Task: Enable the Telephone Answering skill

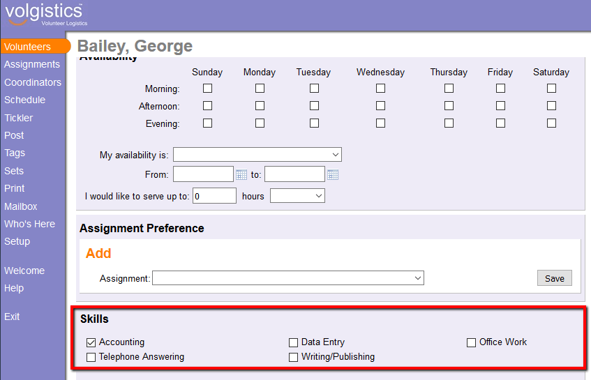Action: click(91, 357)
